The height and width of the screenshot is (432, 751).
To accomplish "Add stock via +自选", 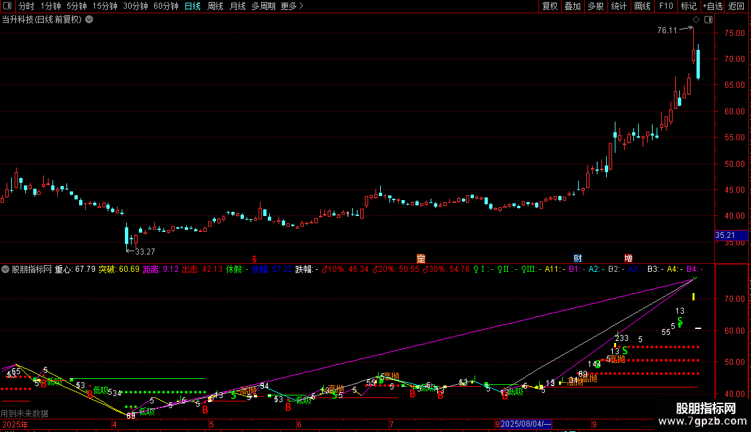I will coord(712,6).
